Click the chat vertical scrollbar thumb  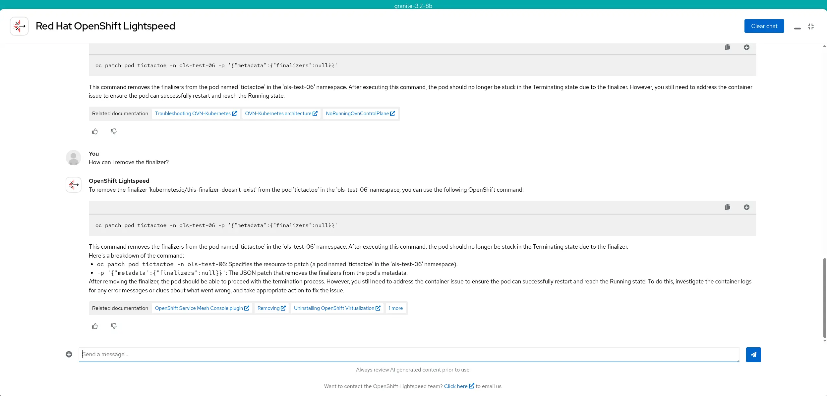825,298
